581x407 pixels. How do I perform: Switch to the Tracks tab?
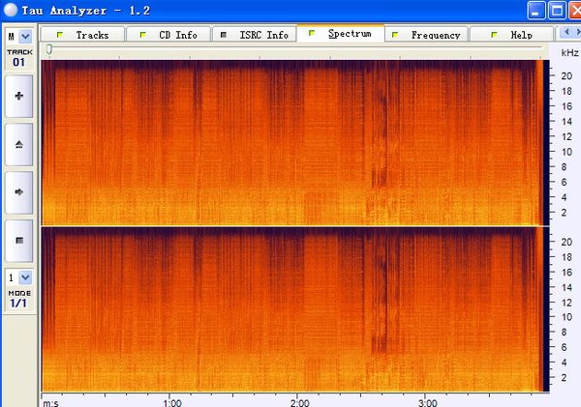(82, 35)
